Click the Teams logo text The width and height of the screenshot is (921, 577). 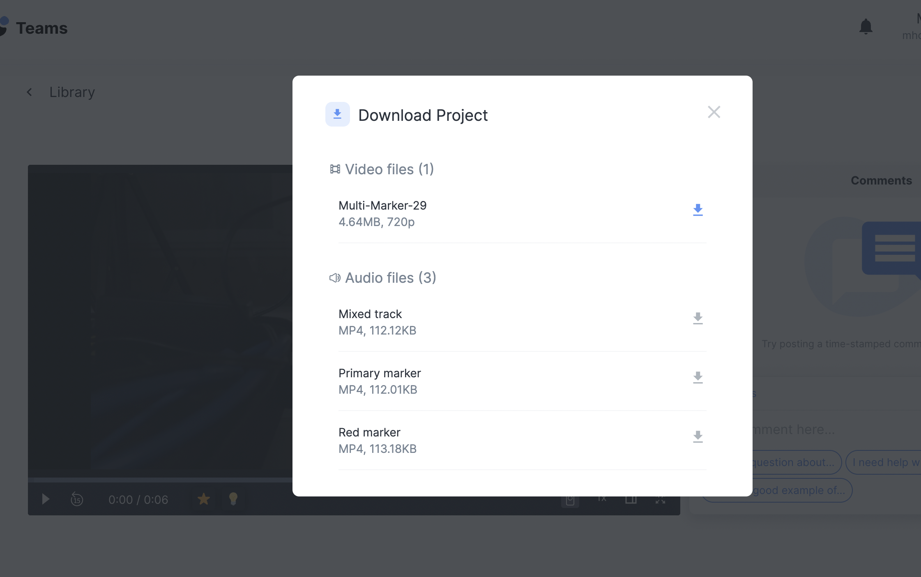pos(42,28)
